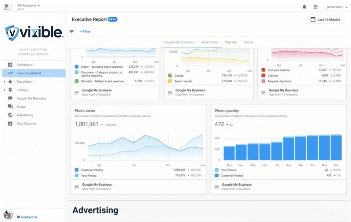Screen dimensions: 351x222
Task: Click storefront icon under Google/Search results card
Action: point(170,93)
